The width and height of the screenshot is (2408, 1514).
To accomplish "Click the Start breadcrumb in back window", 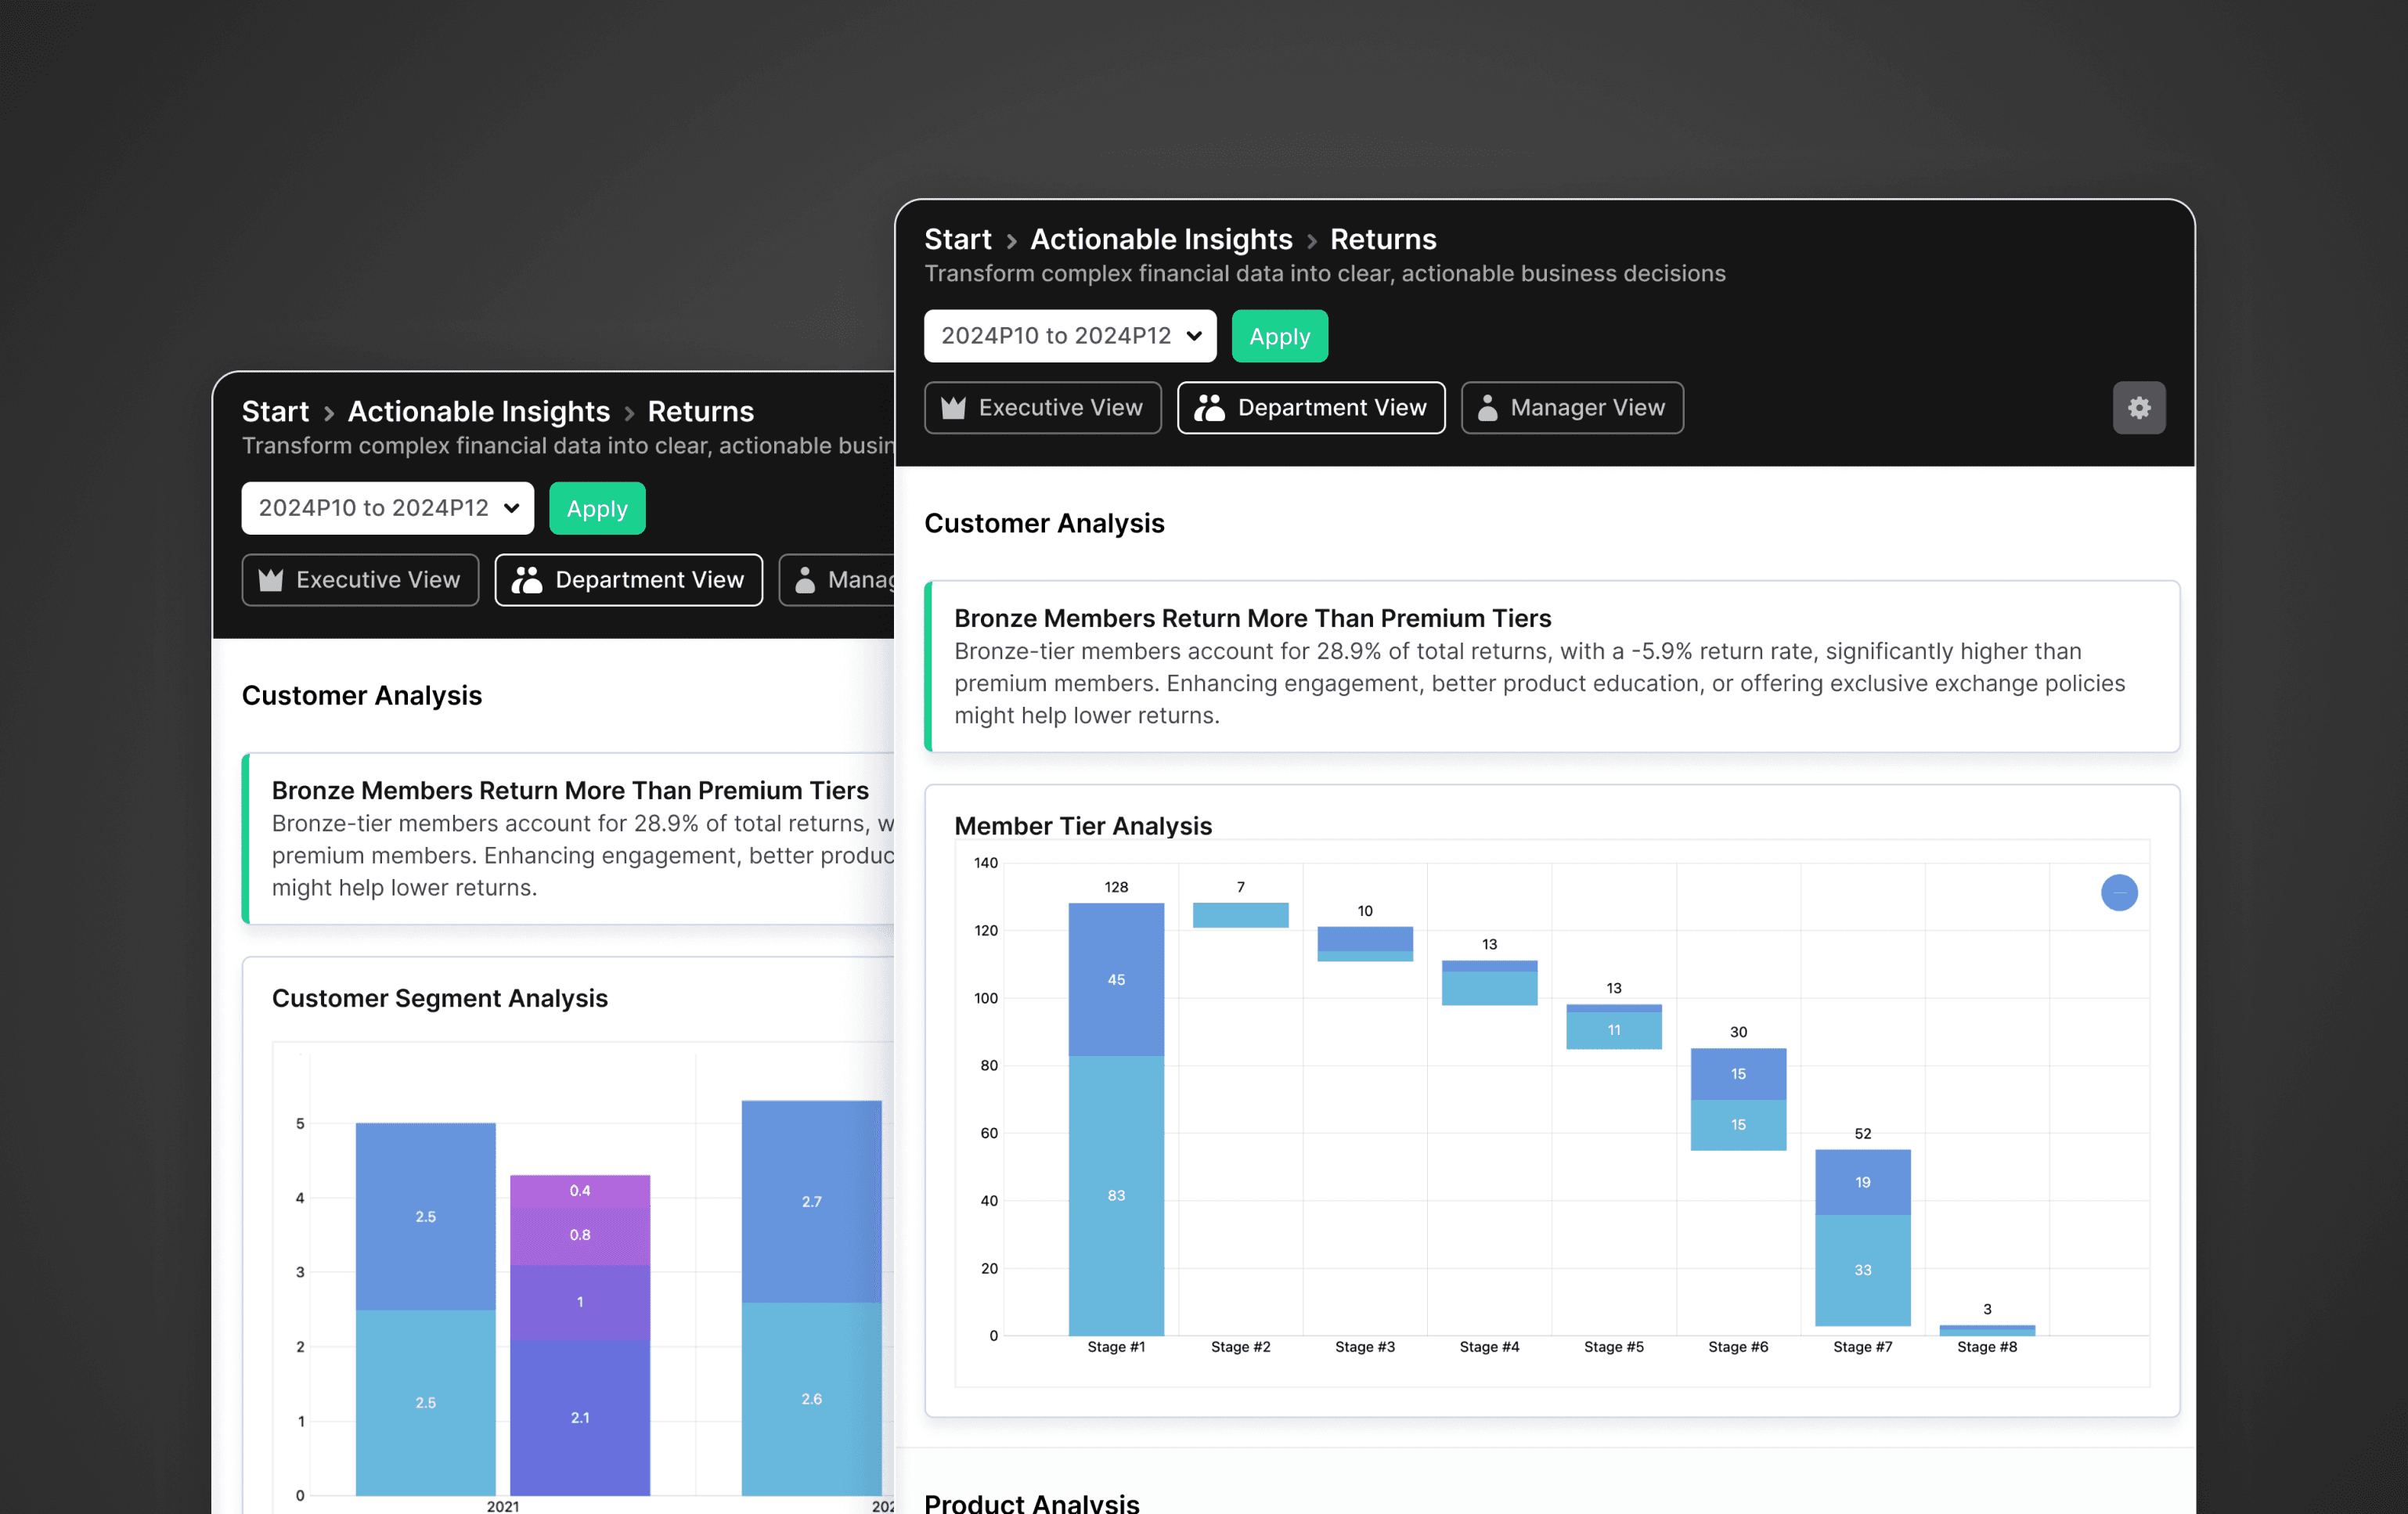I will (x=275, y=412).
